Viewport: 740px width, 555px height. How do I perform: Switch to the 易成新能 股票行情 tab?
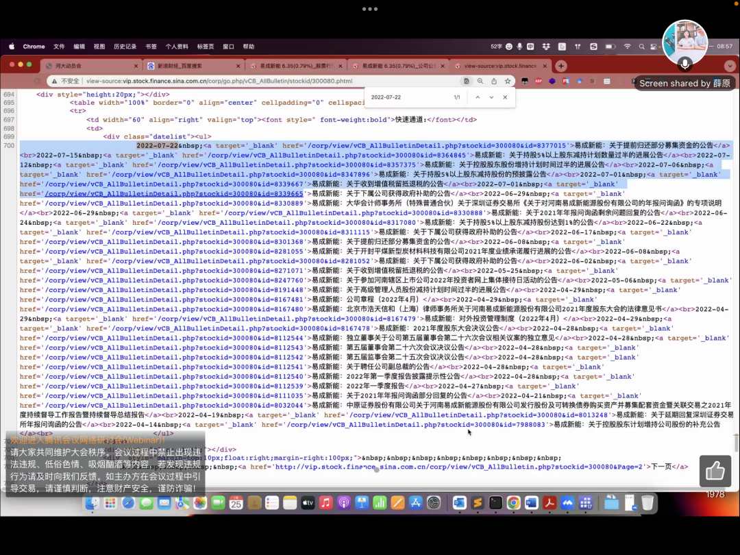[x=296, y=66]
